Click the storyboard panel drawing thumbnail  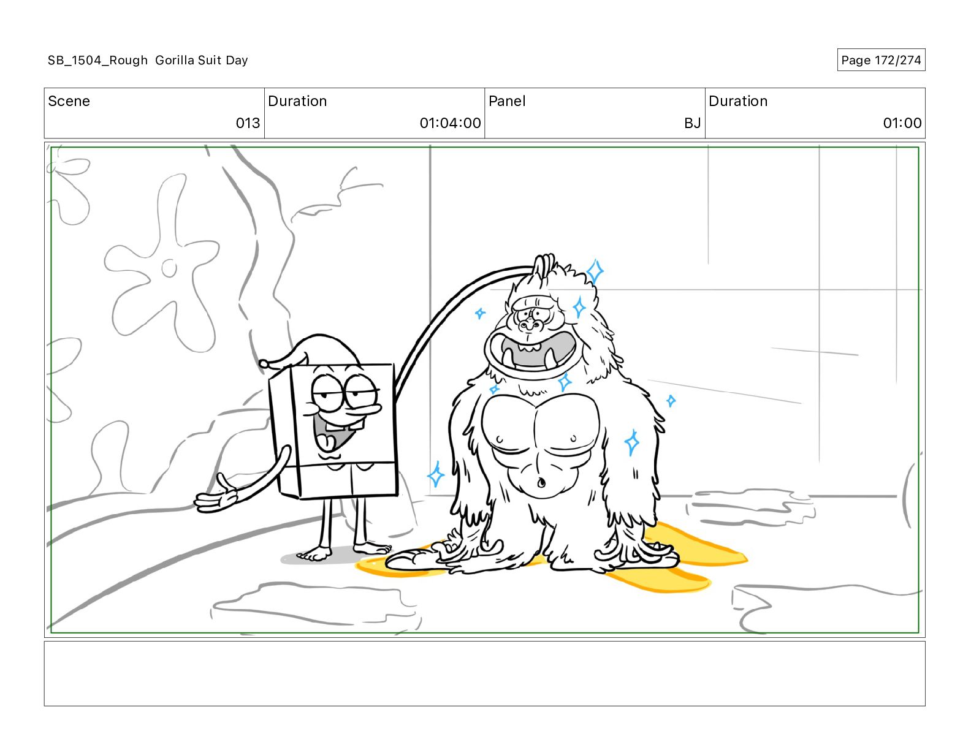484,390
